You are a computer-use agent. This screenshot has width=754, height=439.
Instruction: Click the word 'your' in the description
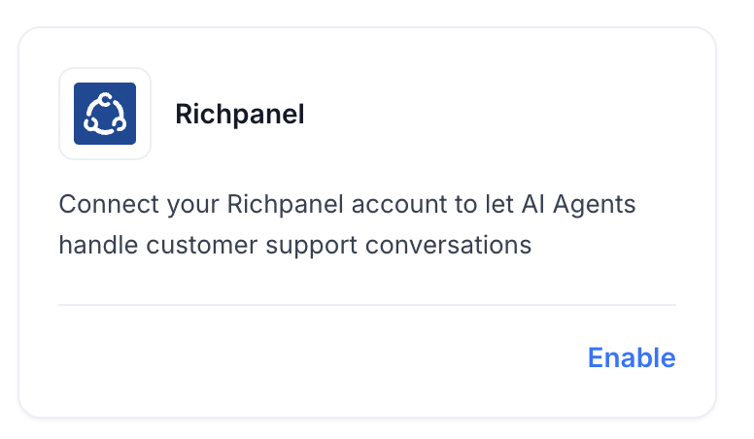click(192, 206)
